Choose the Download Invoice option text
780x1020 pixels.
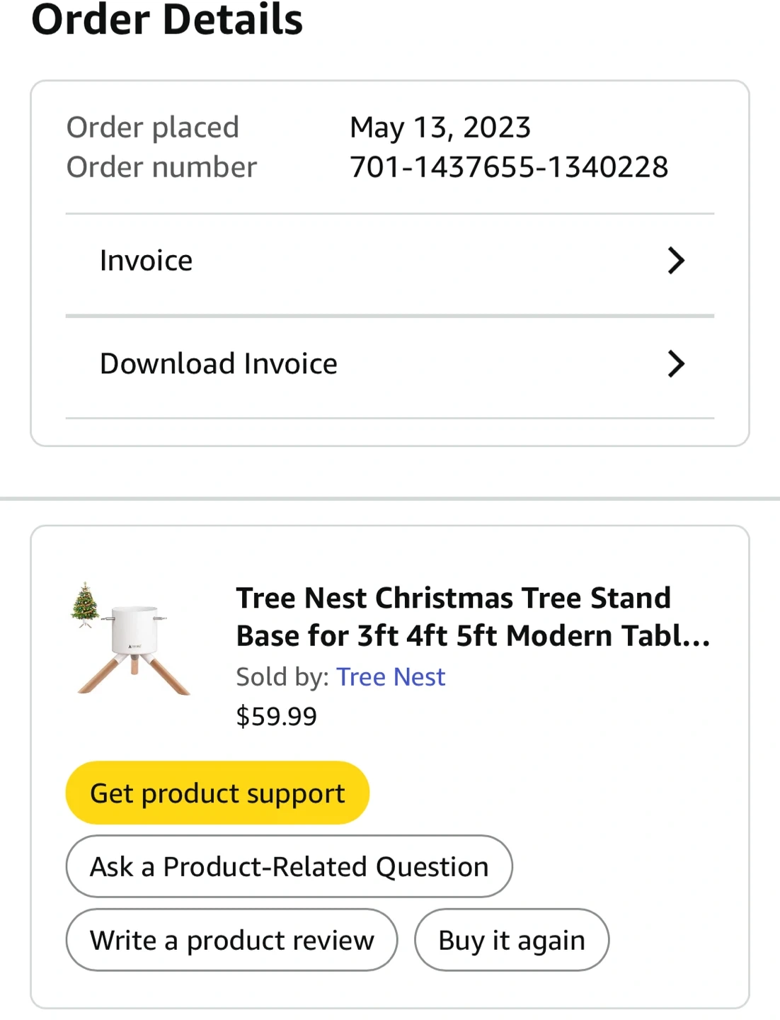(219, 364)
